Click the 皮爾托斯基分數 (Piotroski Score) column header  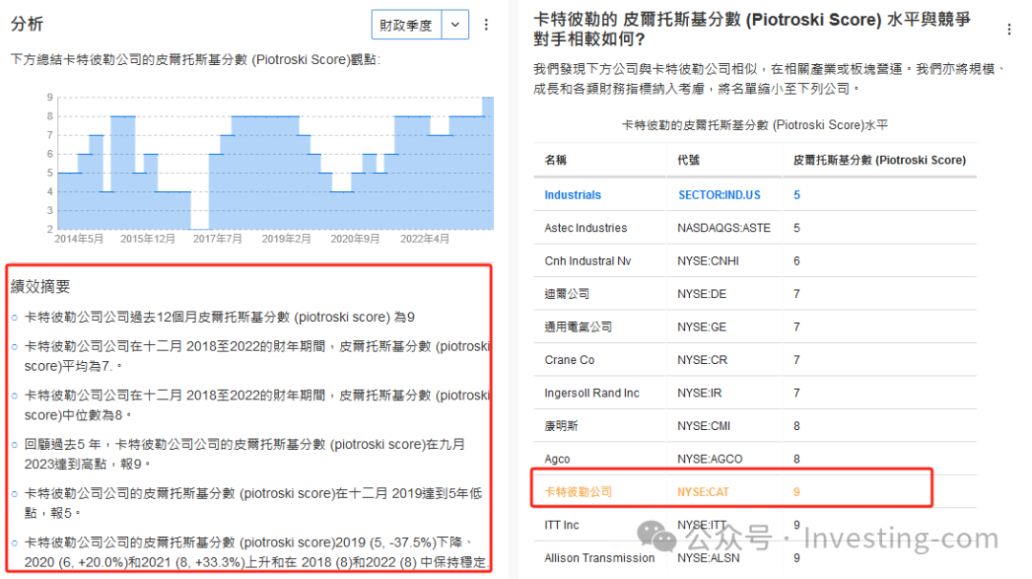coord(879,160)
